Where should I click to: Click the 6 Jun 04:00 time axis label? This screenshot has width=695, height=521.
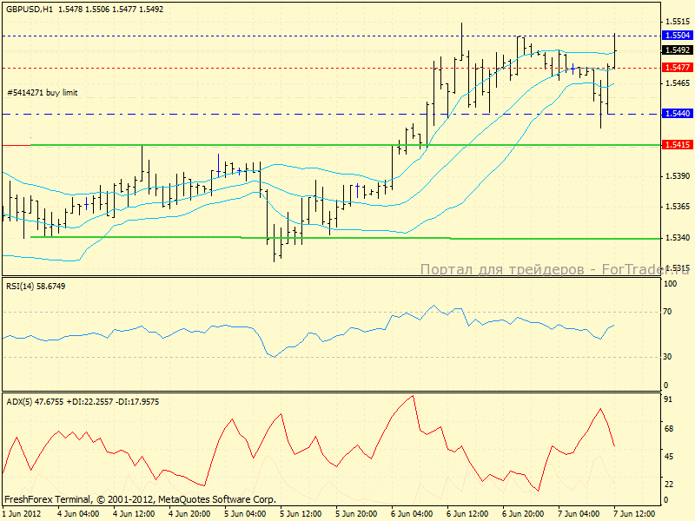[x=412, y=513]
